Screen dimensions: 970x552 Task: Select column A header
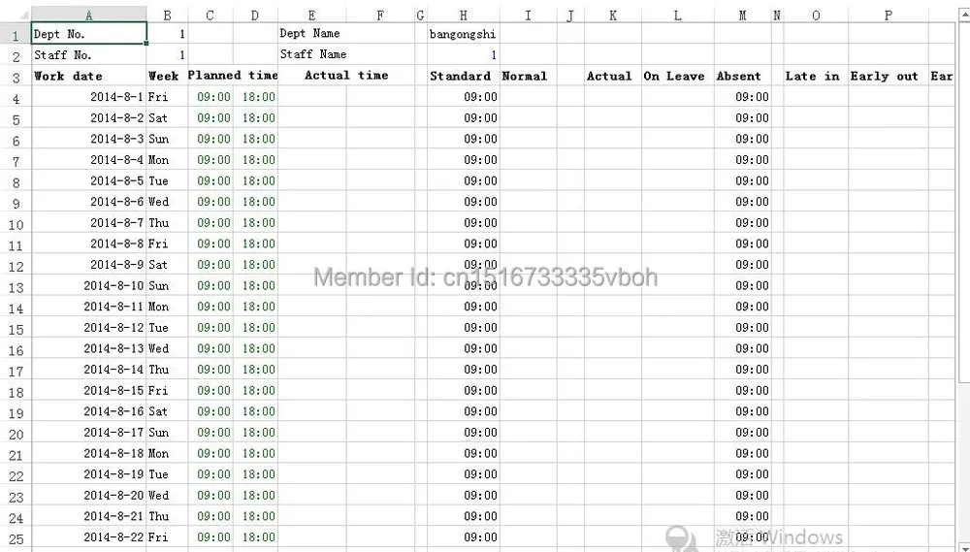88,16
